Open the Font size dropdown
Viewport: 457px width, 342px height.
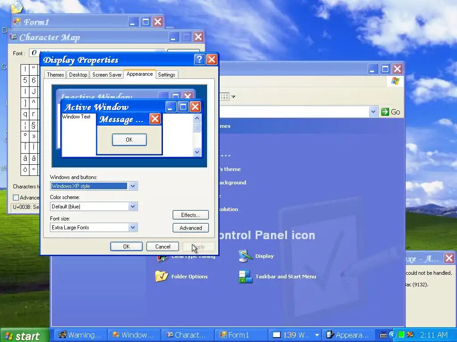tap(133, 228)
